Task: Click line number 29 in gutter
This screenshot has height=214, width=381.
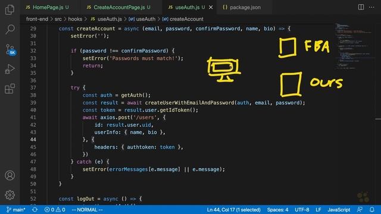Action: tap(33, 29)
